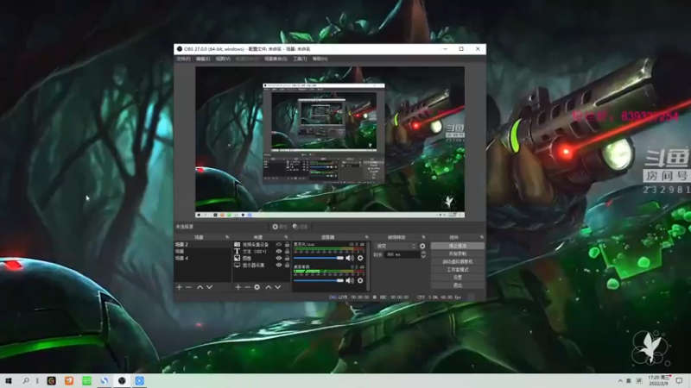Pop out the Scenes dock panel icon
The image size is (691, 388).
(227, 237)
